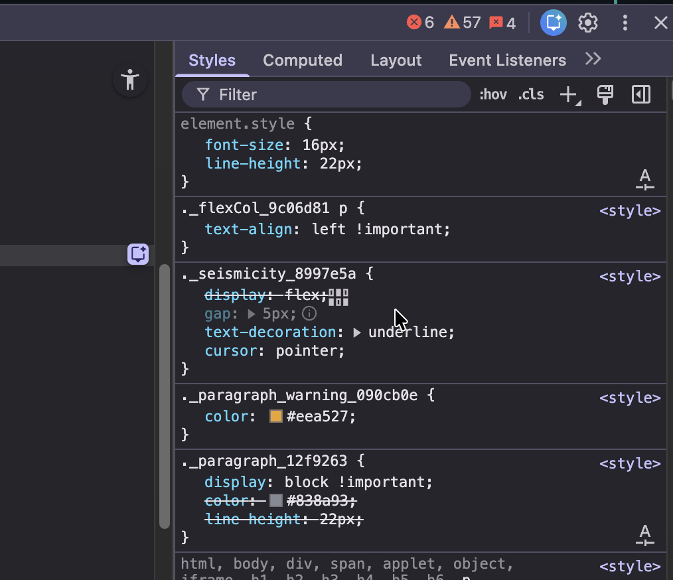
Task: Click the AI assistance icon in toolbar
Action: coord(553,23)
